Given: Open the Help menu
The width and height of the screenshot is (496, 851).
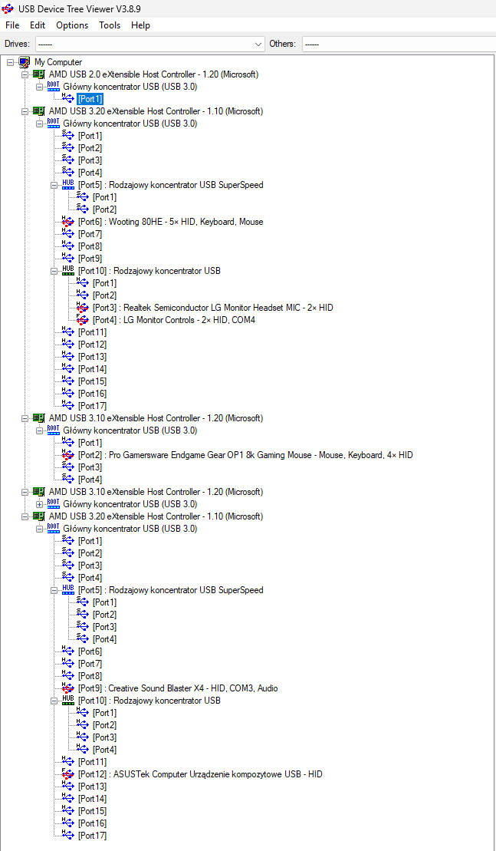Looking at the screenshot, I should (140, 25).
